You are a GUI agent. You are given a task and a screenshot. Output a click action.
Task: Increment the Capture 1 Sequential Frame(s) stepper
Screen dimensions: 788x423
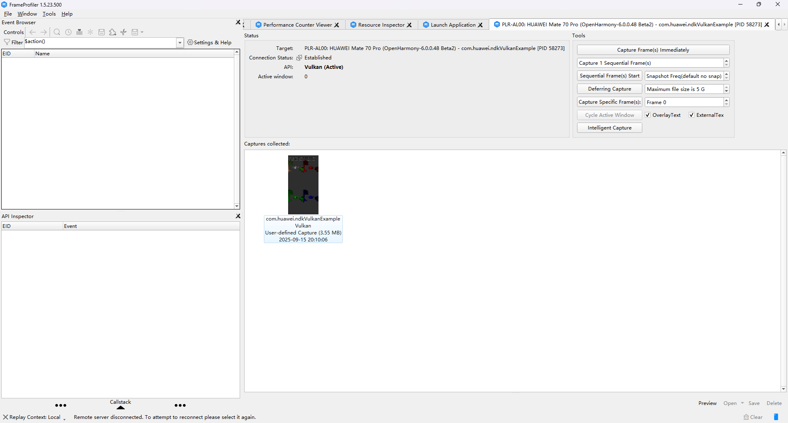point(727,61)
